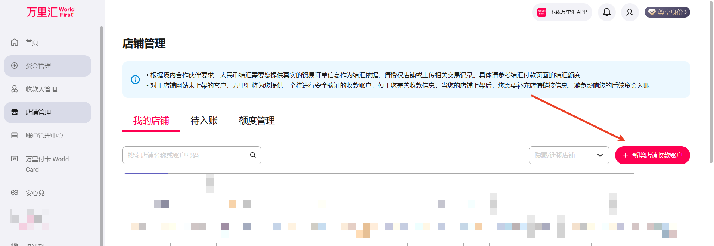Click the 店铺管理 store icon
714x246 pixels.
pos(15,112)
